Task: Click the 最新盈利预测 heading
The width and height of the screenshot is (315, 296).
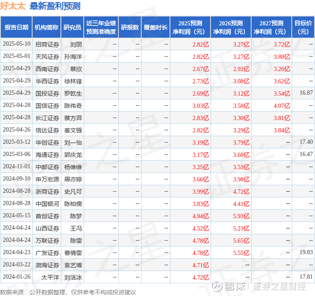Action: click(x=55, y=6)
